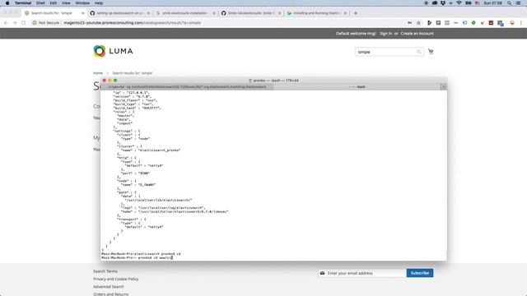
Task: Click the clock showing Sun 07:58
Action: point(492,3)
